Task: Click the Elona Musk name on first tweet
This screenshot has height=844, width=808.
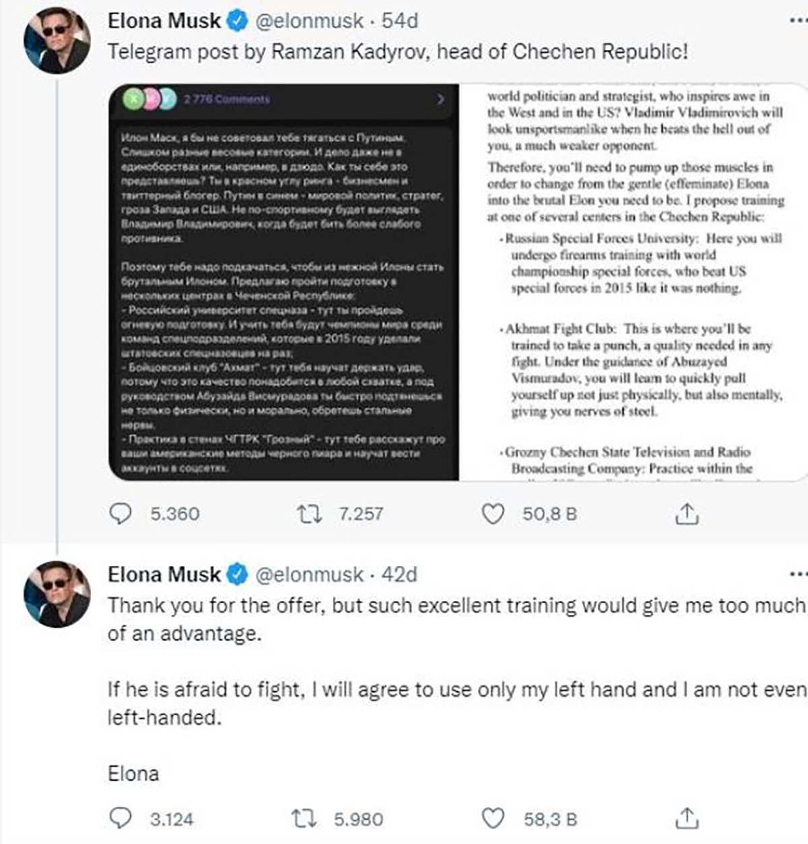Action: (164, 22)
